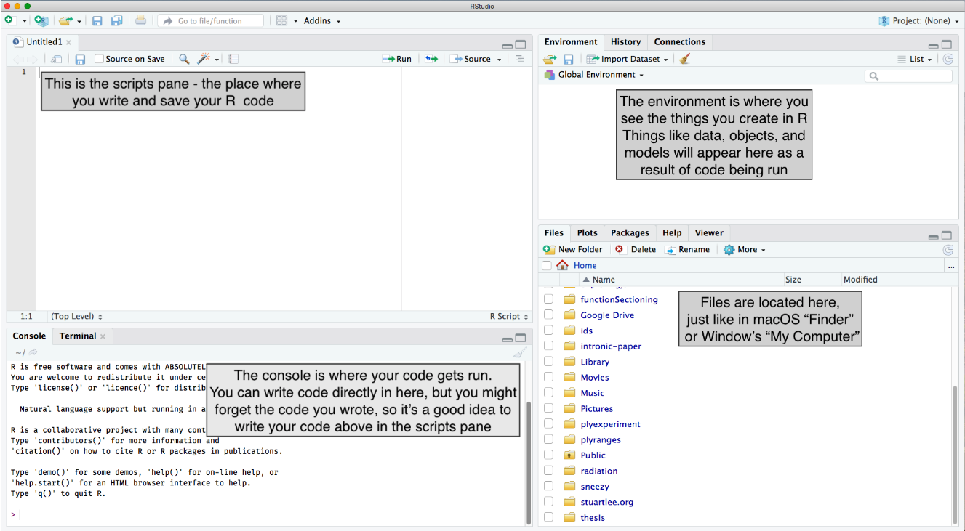Open the Global Environment dropdown

tap(594, 75)
